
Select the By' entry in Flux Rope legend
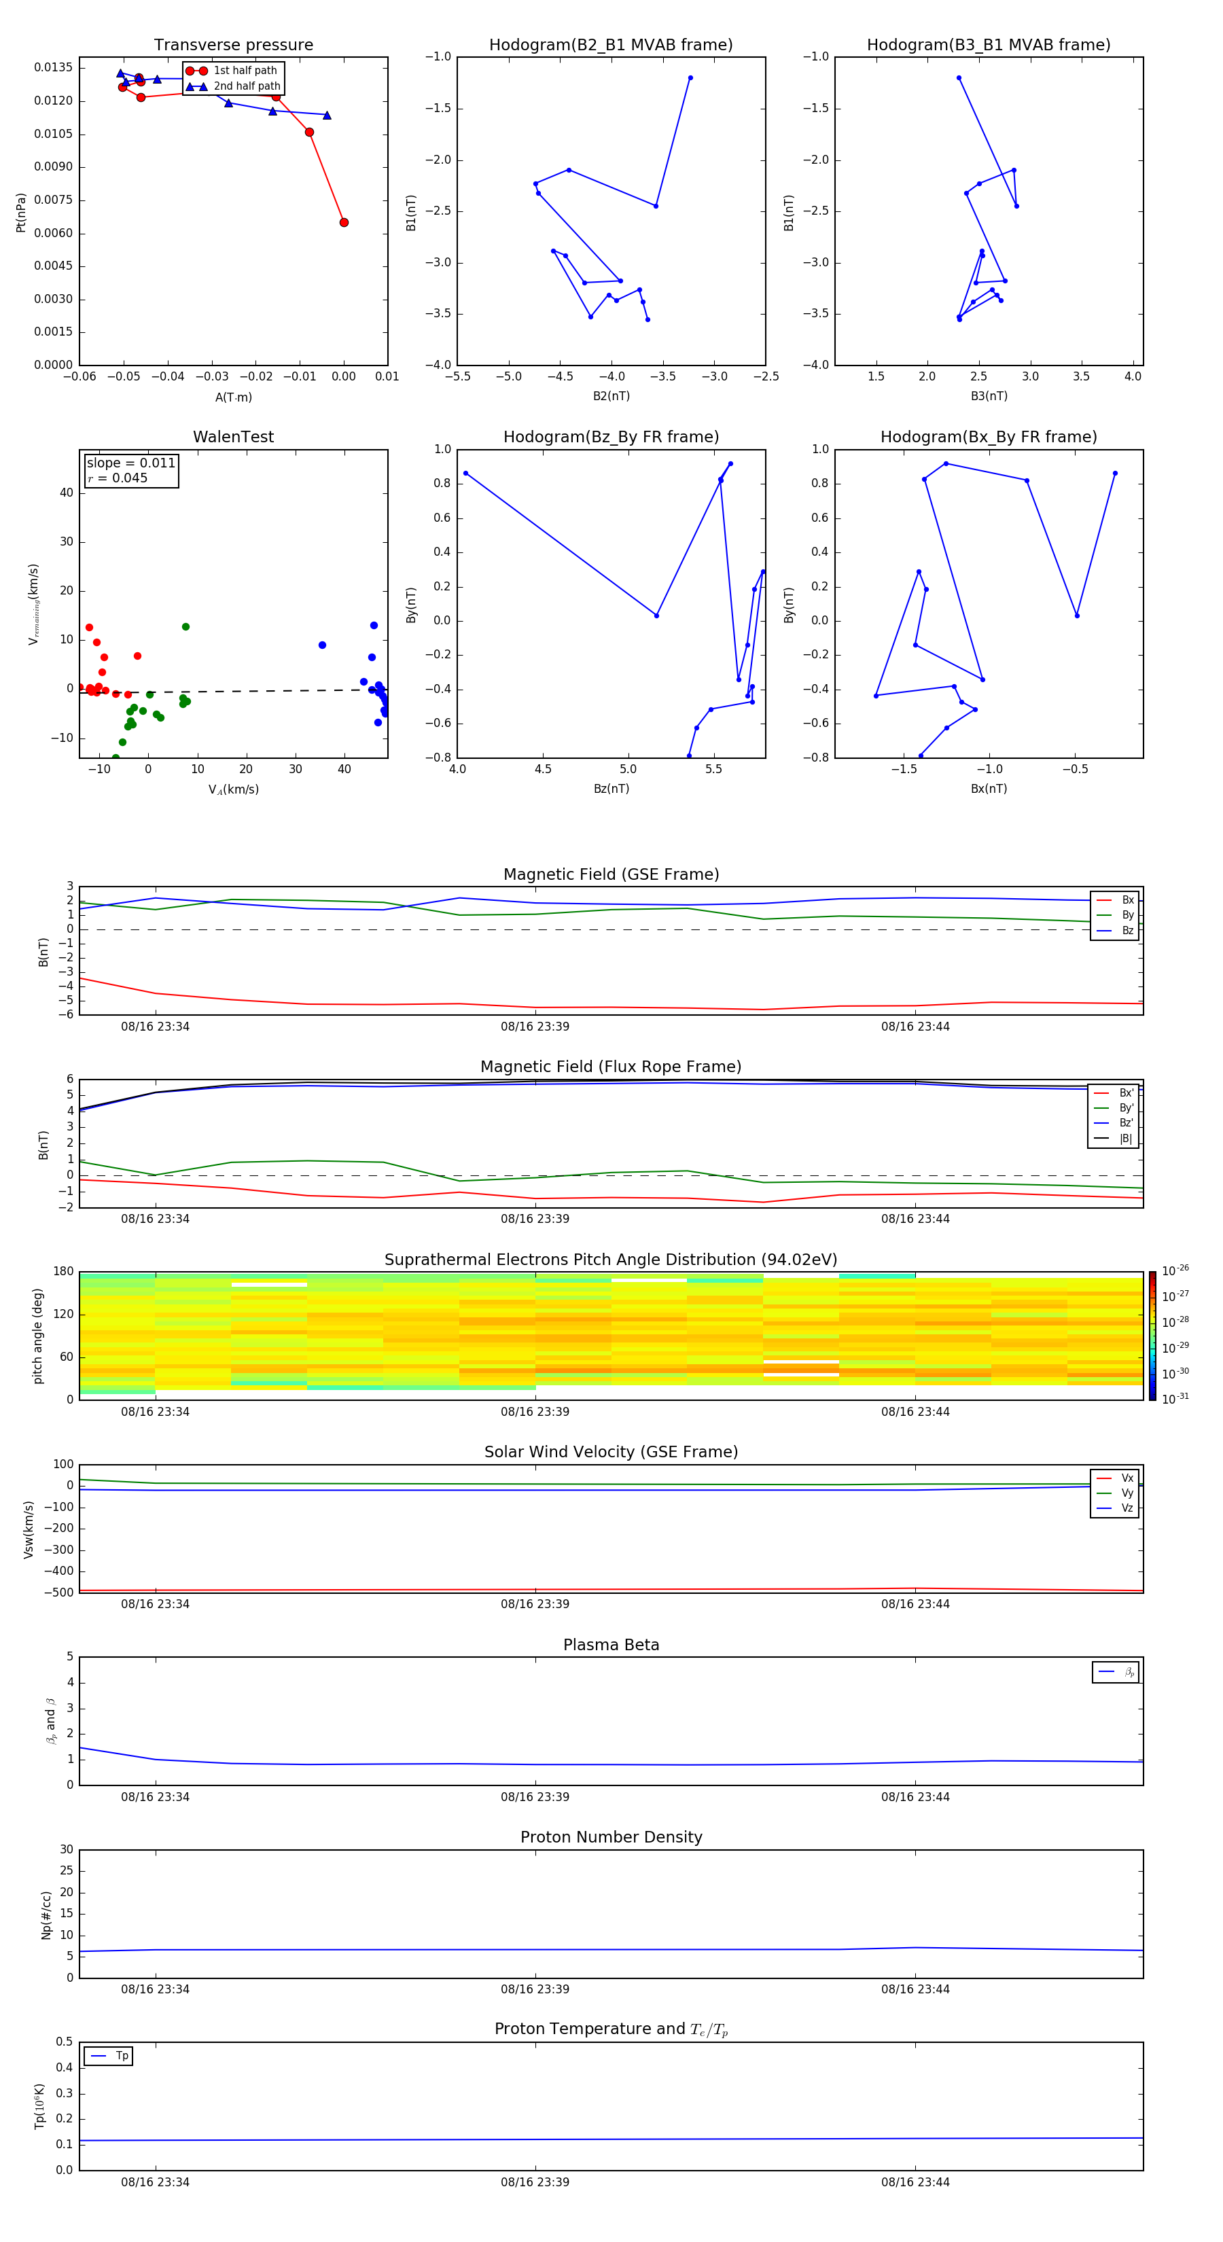point(1114,1108)
